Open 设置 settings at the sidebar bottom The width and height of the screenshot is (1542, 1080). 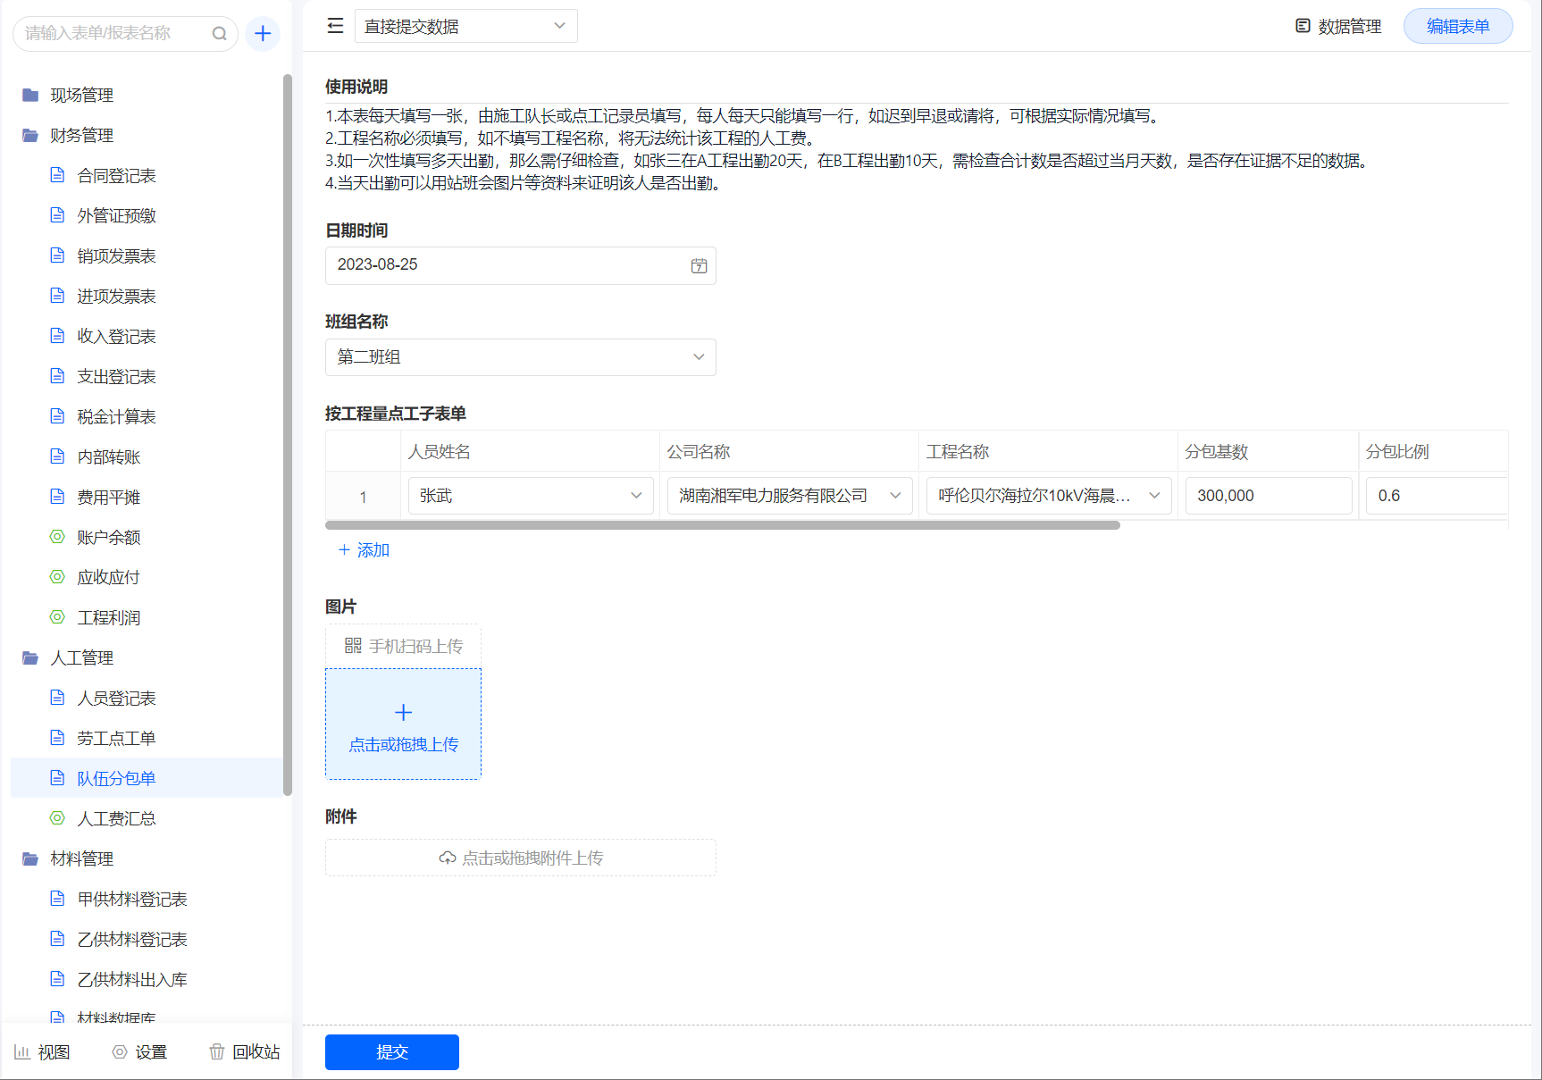click(140, 1051)
